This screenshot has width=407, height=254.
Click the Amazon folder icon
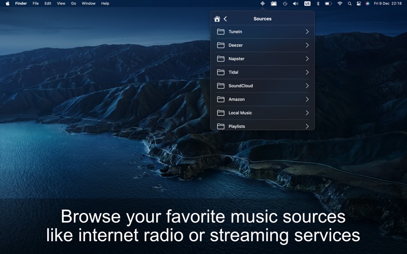pyautogui.click(x=221, y=99)
